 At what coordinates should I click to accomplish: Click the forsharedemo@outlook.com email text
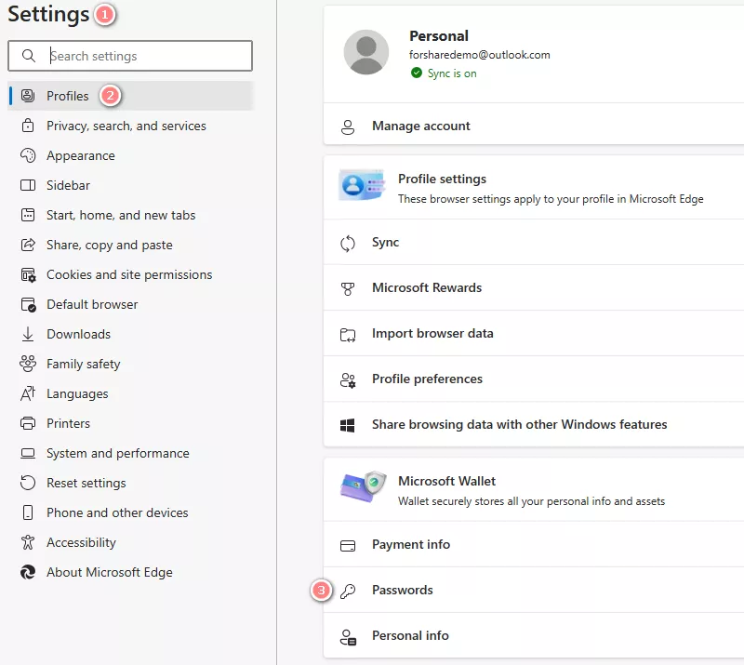pos(480,55)
